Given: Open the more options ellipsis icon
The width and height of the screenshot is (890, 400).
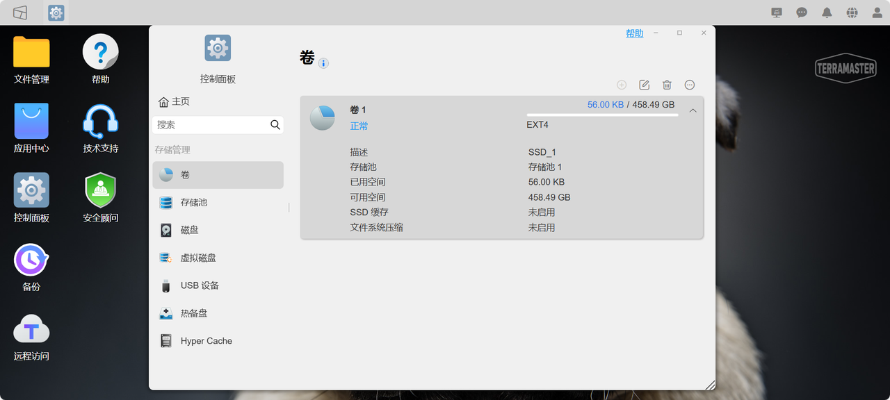Looking at the screenshot, I should coord(690,85).
